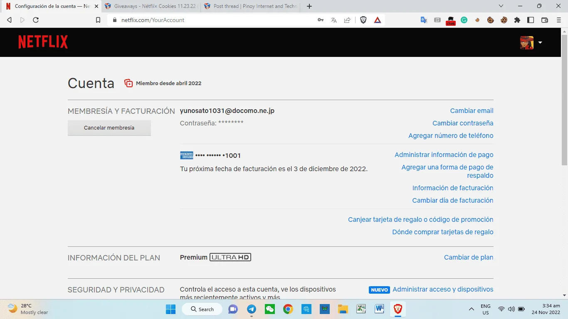
Task: Click Canjear tarjeta de regalo link
Action: pos(420,220)
